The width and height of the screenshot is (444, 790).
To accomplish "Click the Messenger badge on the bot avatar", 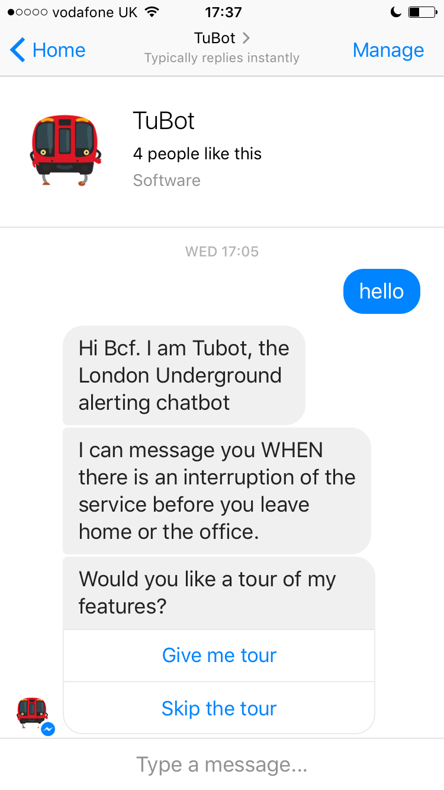I will coord(47,730).
